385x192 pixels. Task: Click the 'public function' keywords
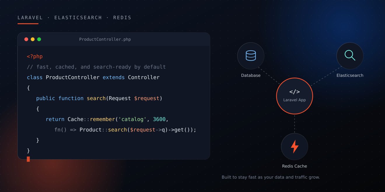pyautogui.click(x=60, y=98)
